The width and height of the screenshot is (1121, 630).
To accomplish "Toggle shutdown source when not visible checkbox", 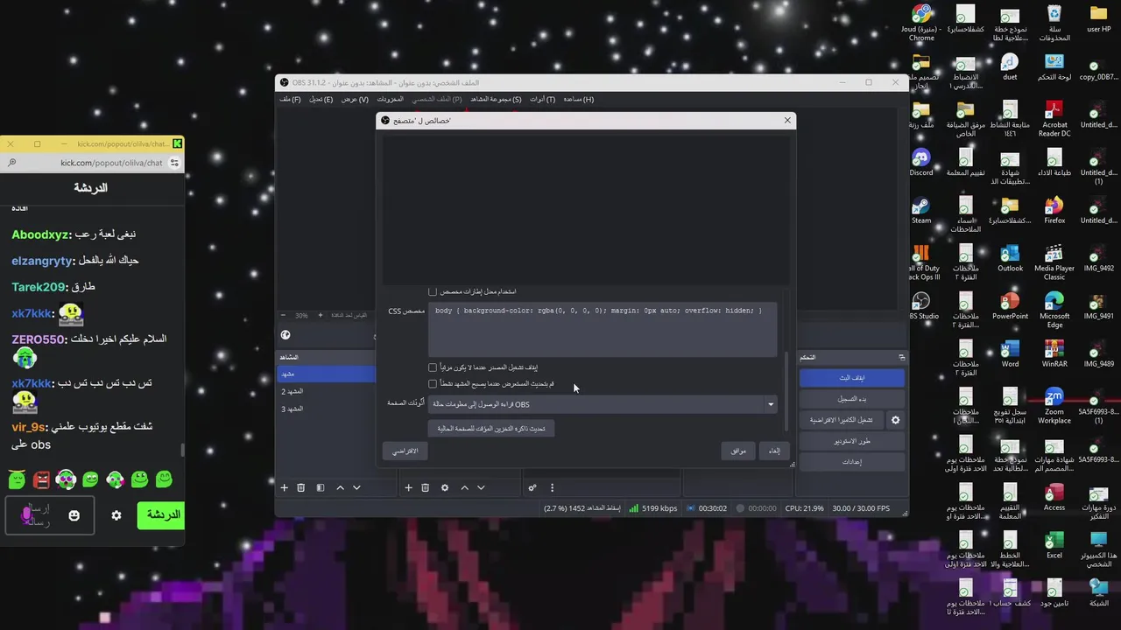I will pyautogui.click(x=433, y=367).
